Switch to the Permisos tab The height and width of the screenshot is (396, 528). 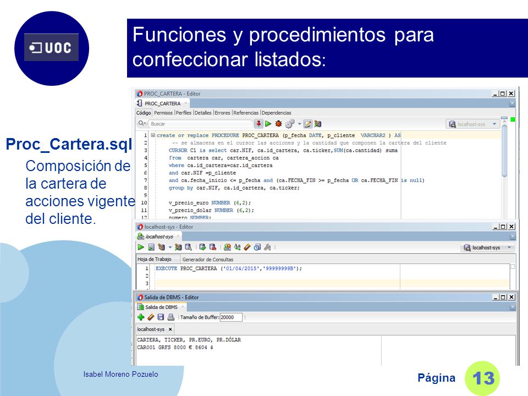tap(163, 113)
